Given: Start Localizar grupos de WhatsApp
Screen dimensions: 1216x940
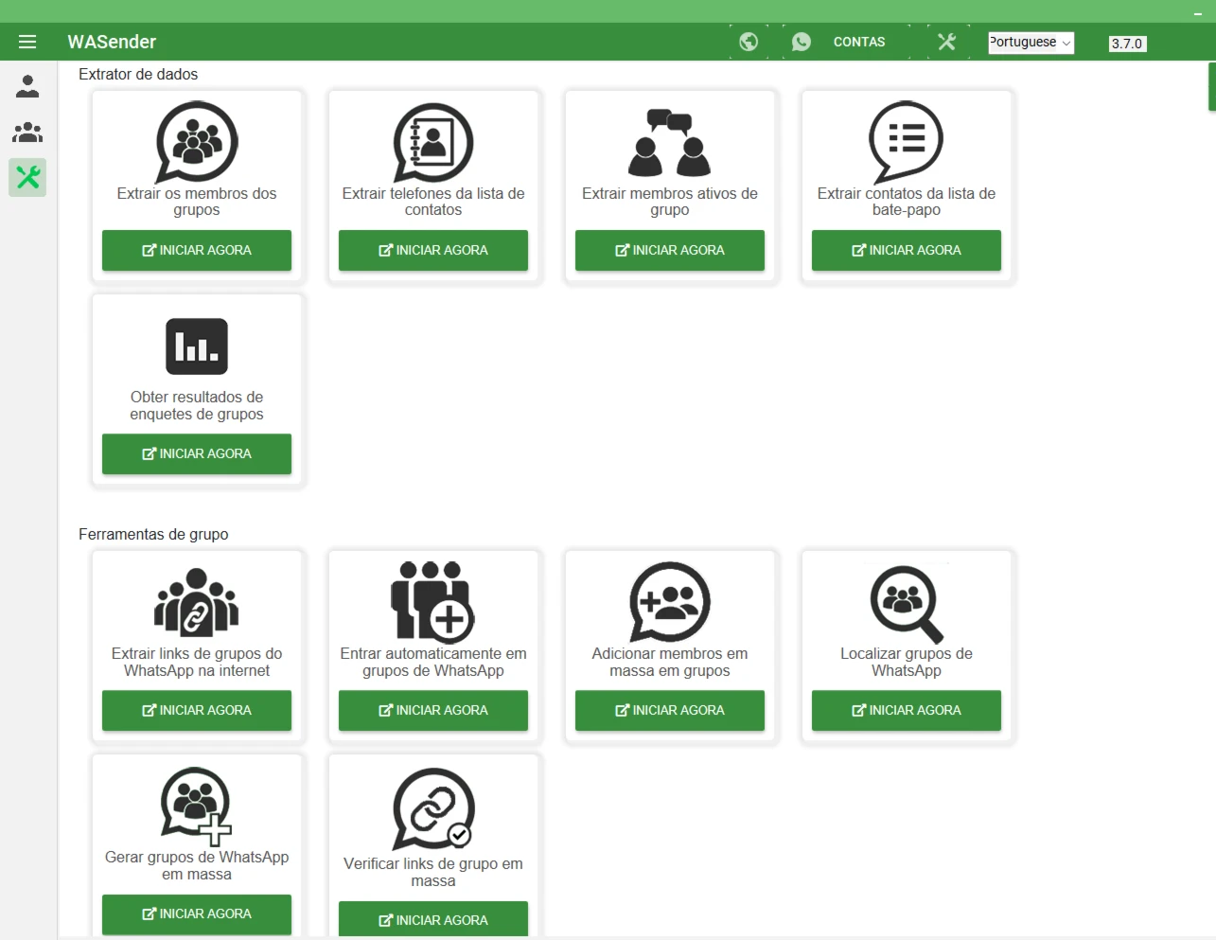Looking at the screenshot, I should [907, 710].
